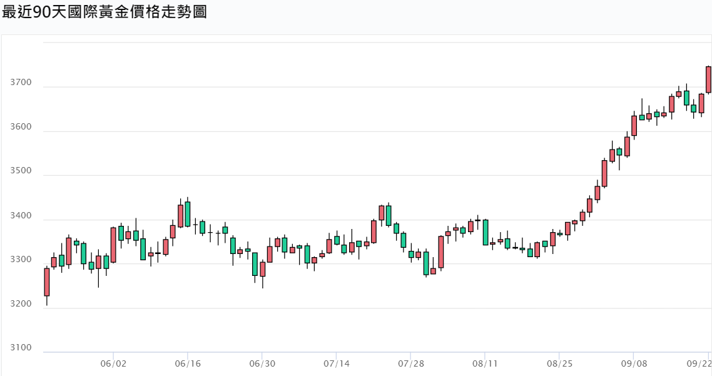The width and height of the screenshot is (712, 376).
Task: Click the 3400 price axis label
Action: [21, 216]
